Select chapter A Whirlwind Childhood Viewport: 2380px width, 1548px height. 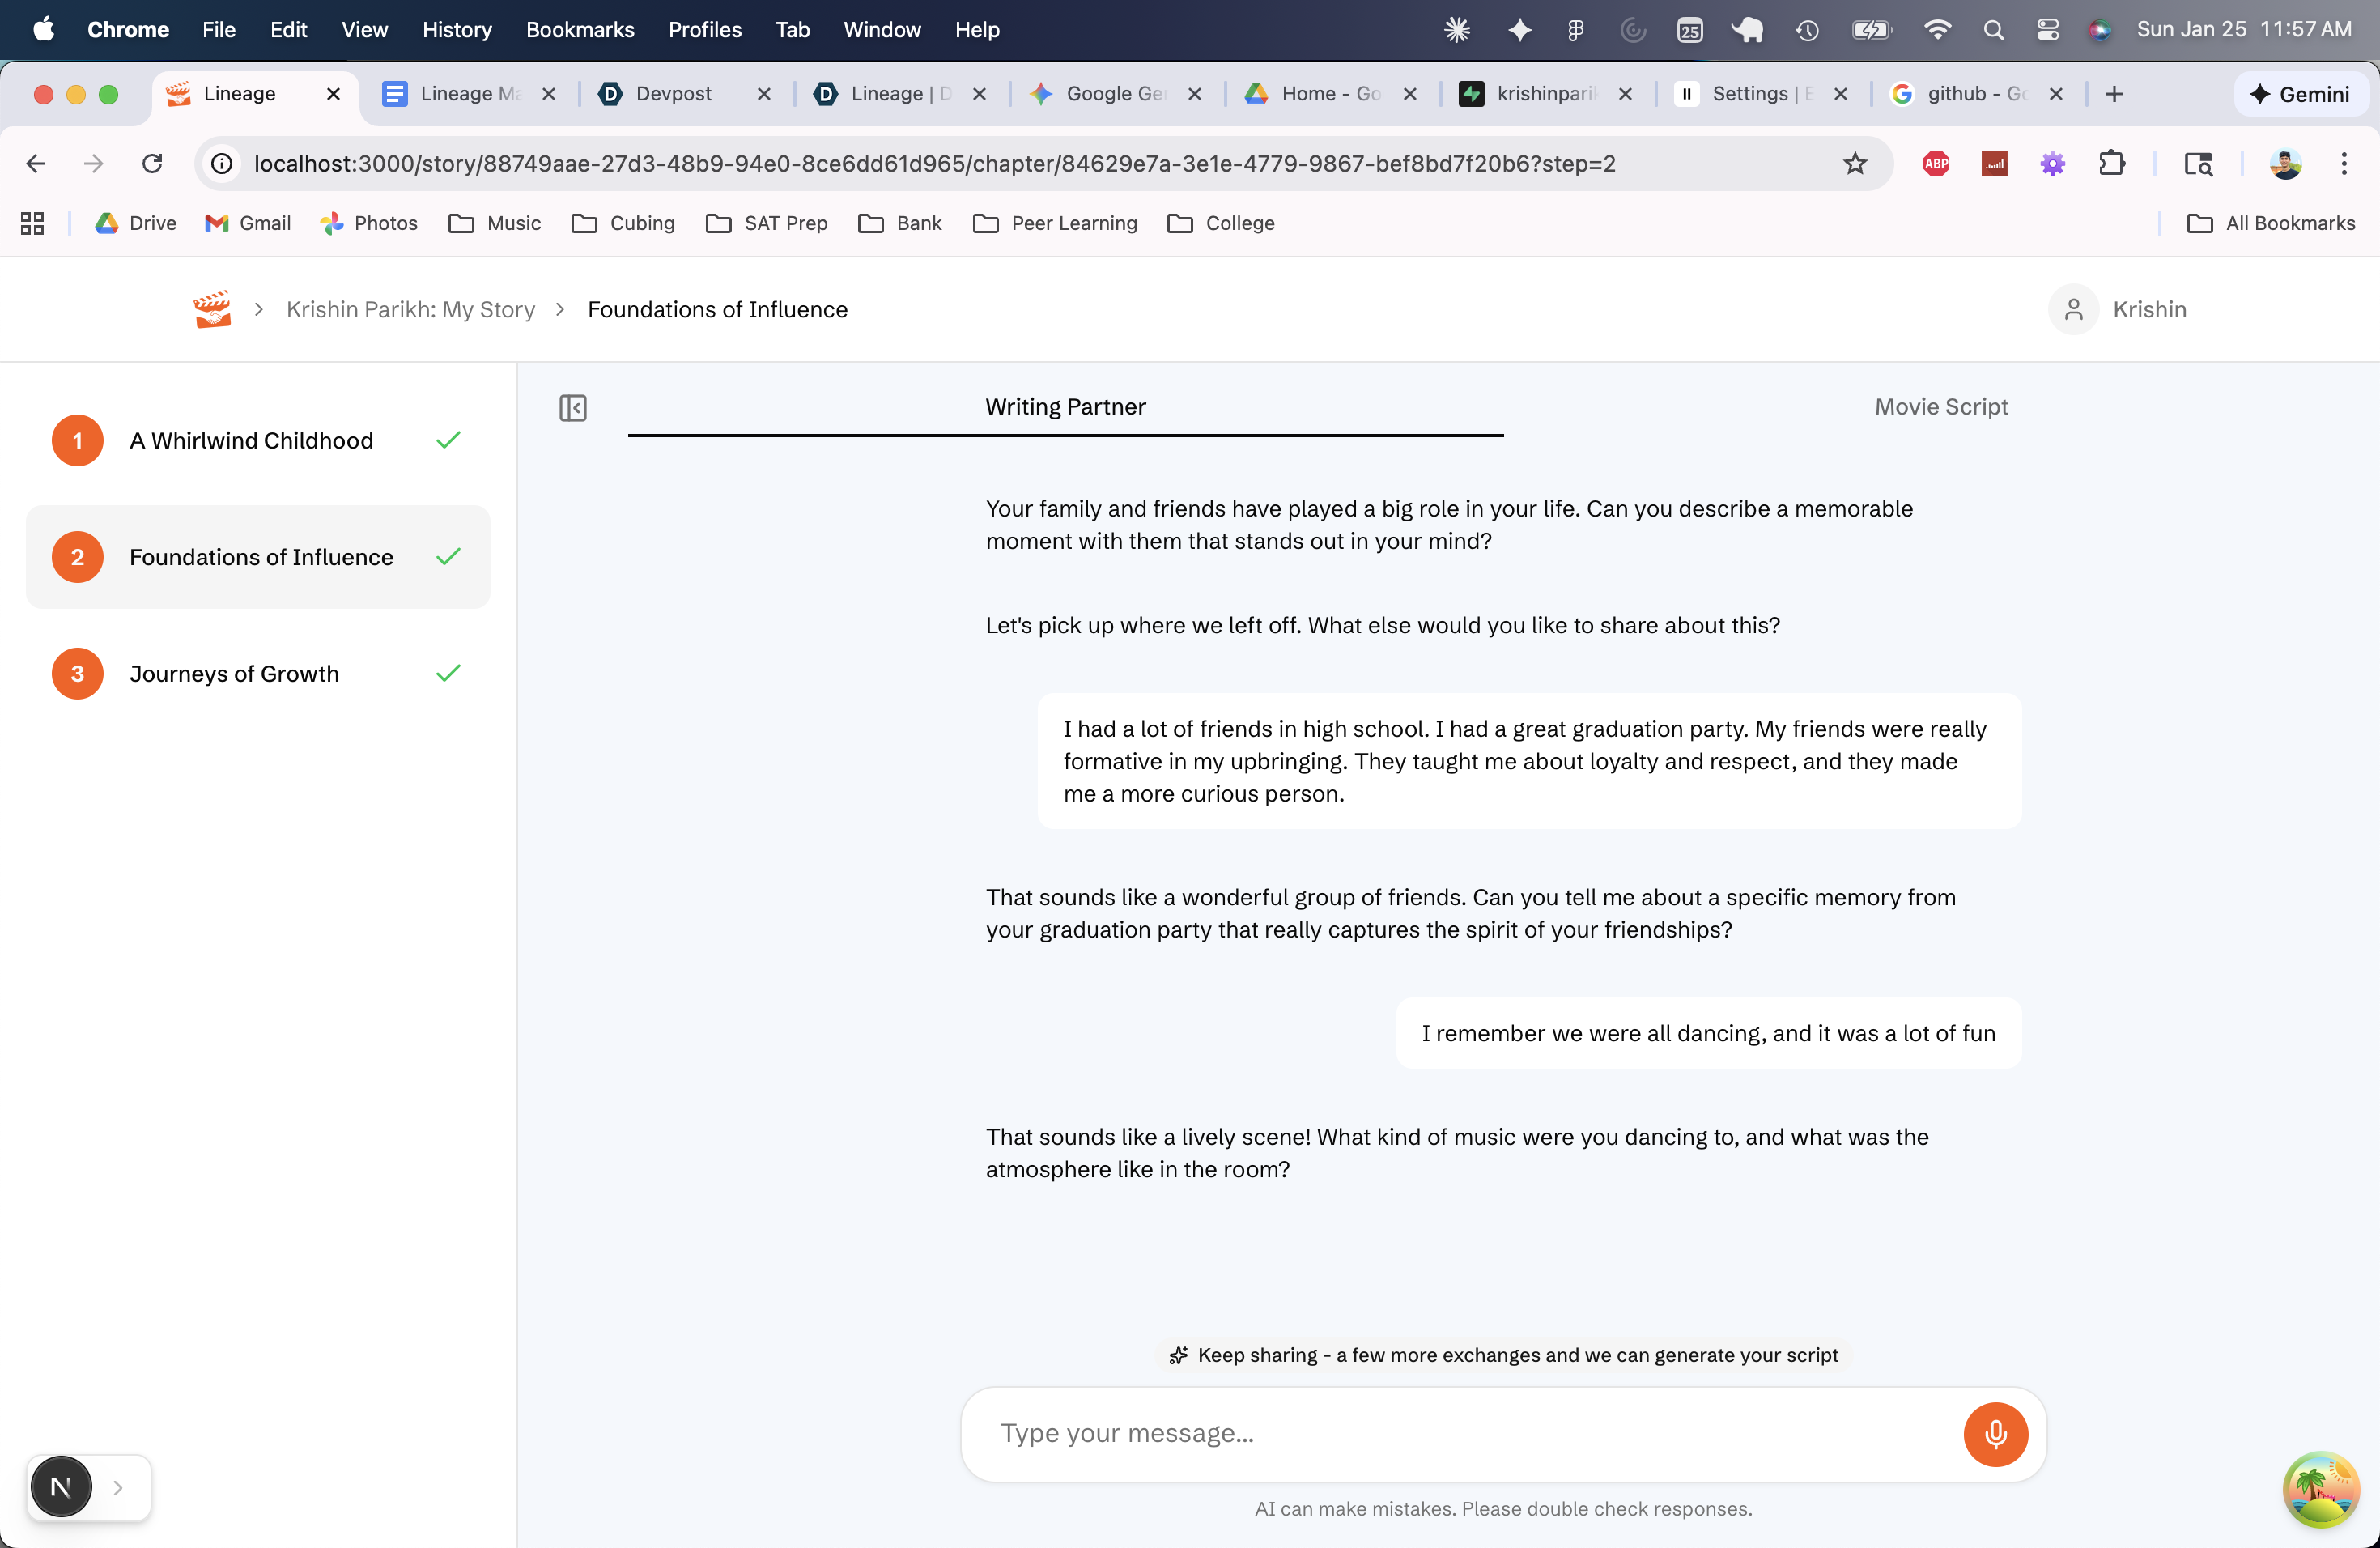pos(251,440)
